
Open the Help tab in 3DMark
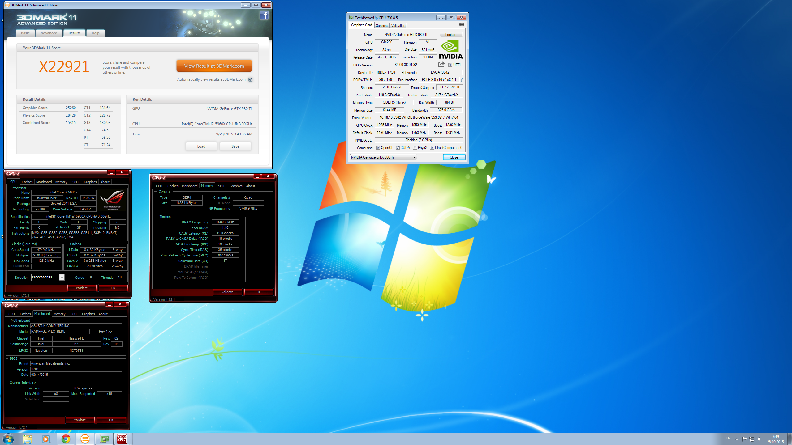coord(95,33)
